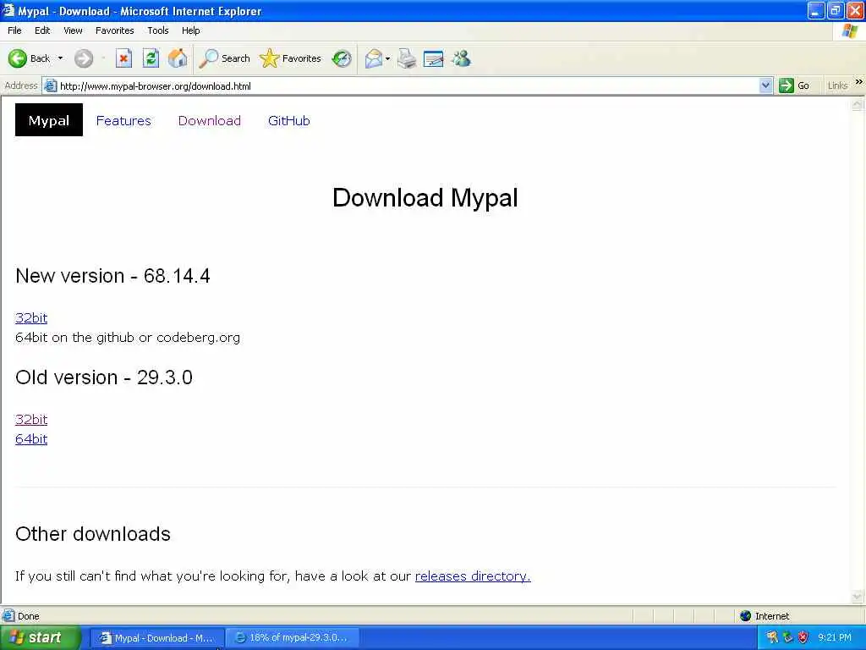Open the Help menu

[190, 30]
